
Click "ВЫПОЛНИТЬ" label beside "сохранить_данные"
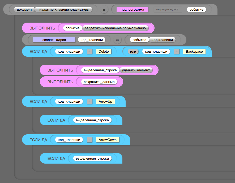pos(60,82)
